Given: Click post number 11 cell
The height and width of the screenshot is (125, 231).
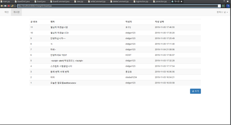Looking at the screenshot, I should 32,27.
